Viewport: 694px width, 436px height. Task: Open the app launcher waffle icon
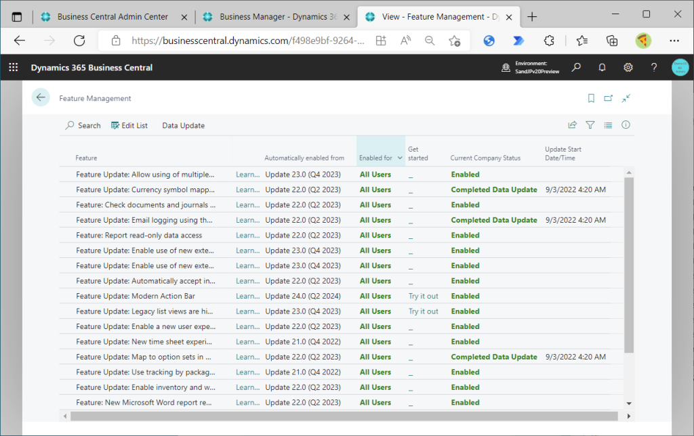click(x=14, y=67)
